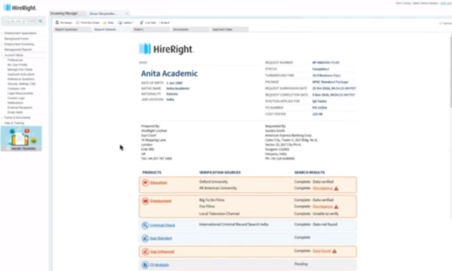Click the search magnifier icon
452x271 pixels.
(x=41, y=21)
